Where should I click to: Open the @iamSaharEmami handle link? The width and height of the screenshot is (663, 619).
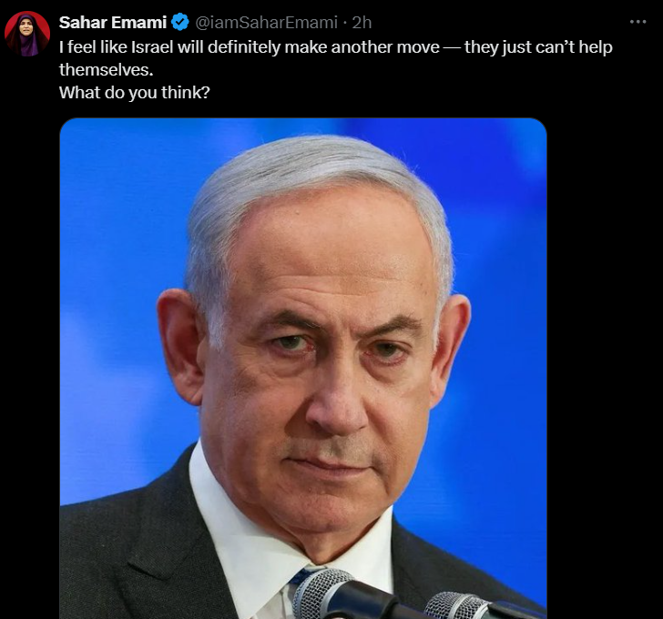click(266, 23)
